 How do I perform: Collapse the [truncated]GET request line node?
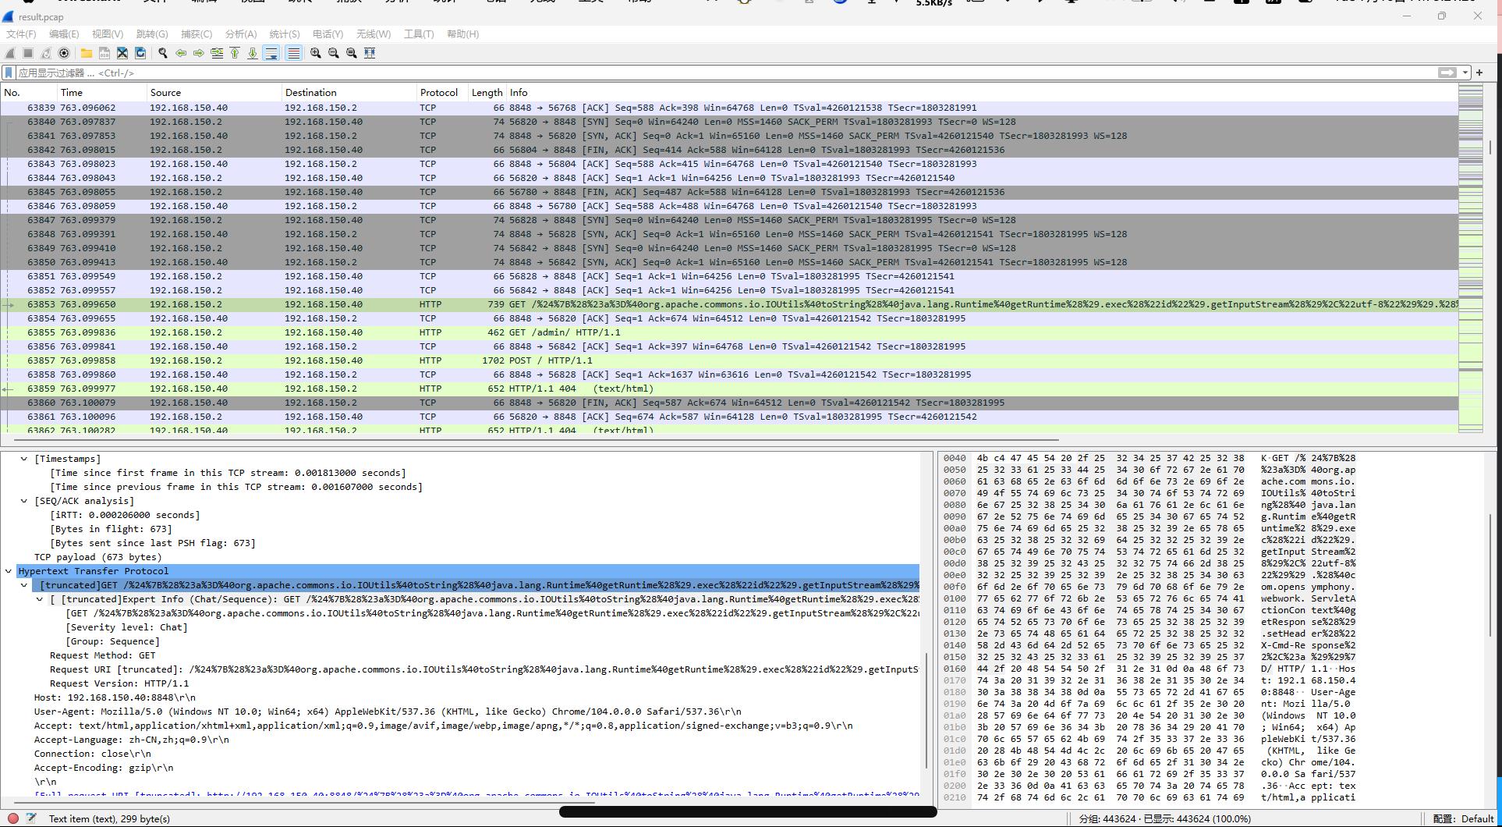click(x=24, y=585)
